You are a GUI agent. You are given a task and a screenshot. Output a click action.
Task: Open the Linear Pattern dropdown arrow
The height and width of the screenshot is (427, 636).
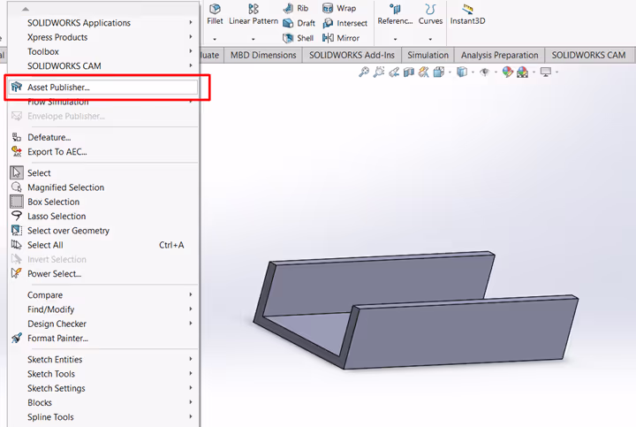point(254,40)
